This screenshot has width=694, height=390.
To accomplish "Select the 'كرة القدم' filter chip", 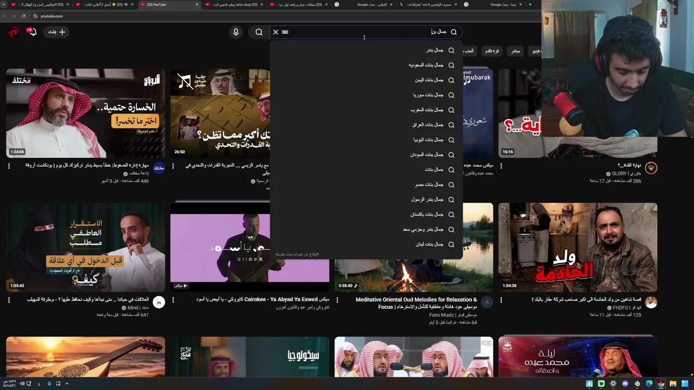I will click(x=492, y=51).
